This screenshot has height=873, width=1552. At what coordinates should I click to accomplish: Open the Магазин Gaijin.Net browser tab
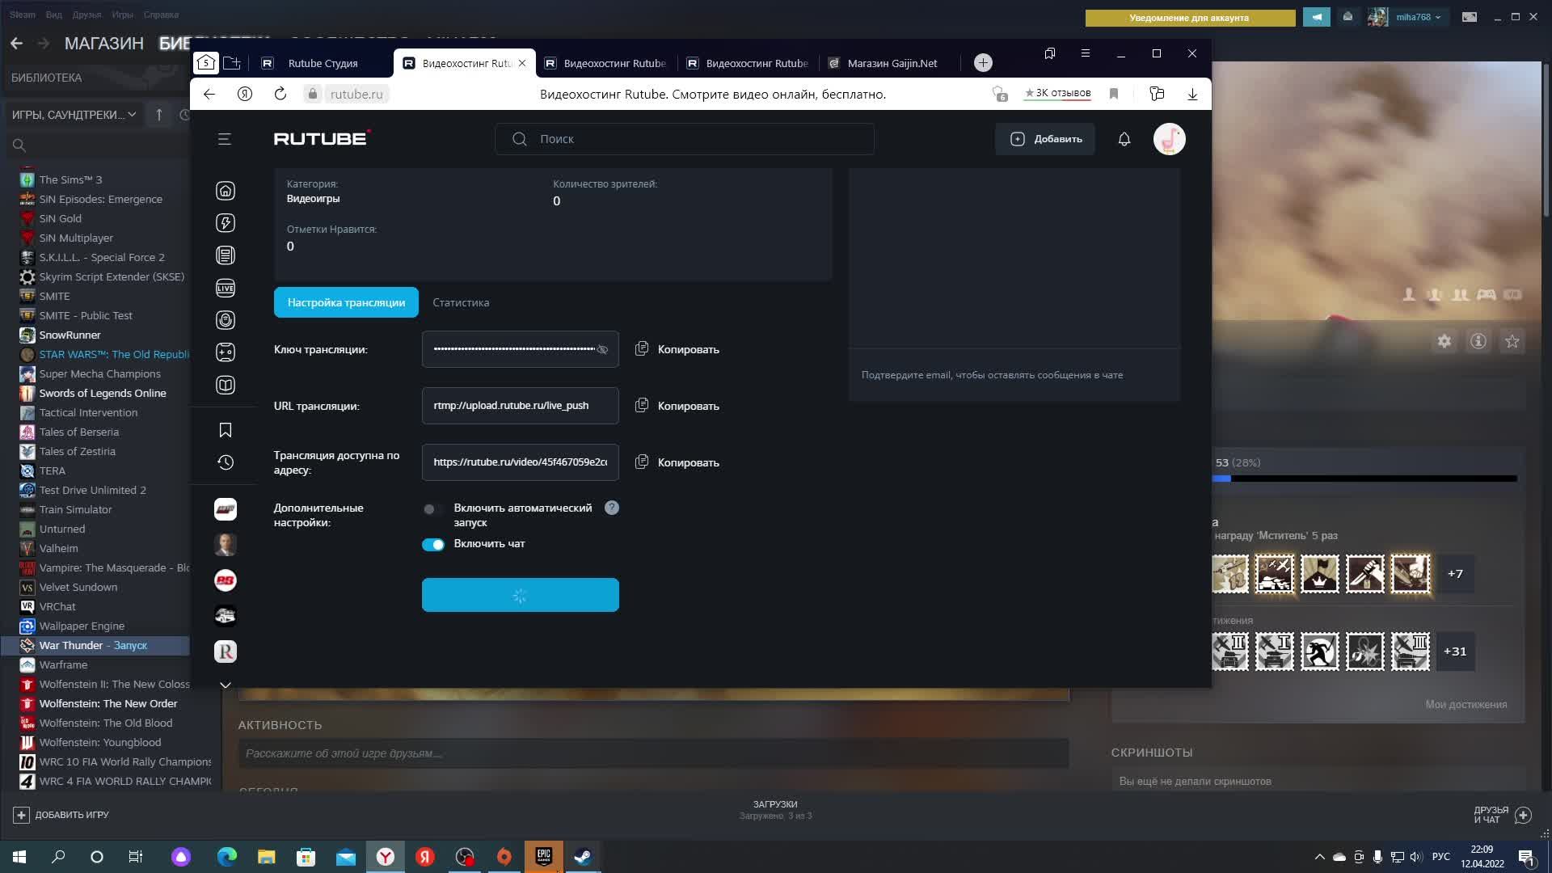[x=892, y=63]
